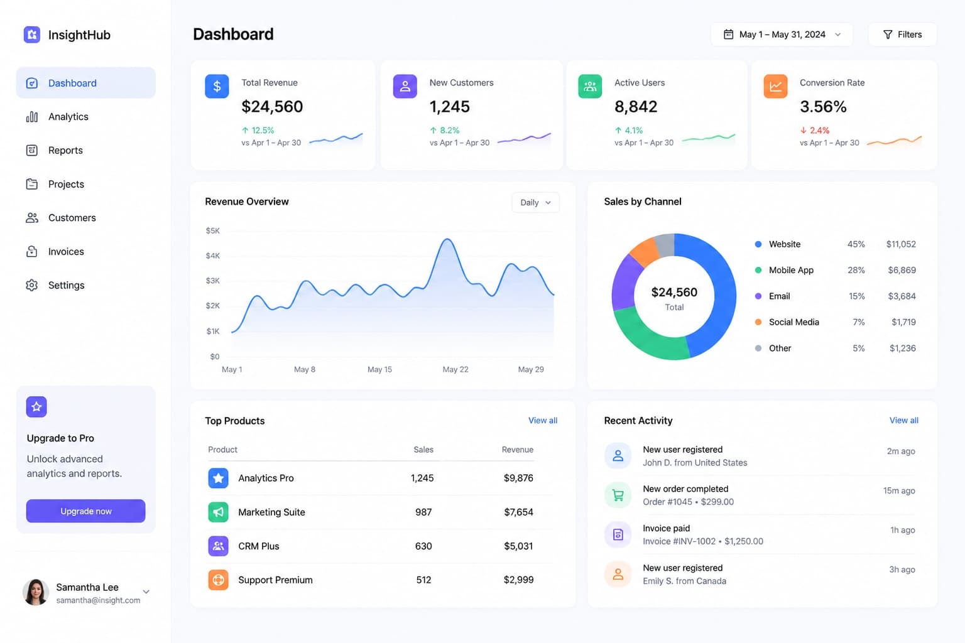
Task: Click the Conversion Rate chart icon
Action: 775,86
